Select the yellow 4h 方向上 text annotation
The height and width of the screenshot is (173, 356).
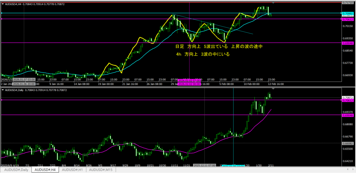(x=203, y=54)
